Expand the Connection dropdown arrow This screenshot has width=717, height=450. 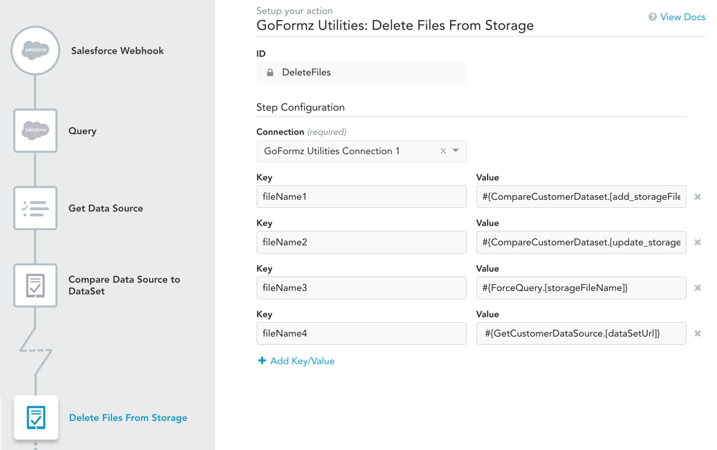click(456, 151)
